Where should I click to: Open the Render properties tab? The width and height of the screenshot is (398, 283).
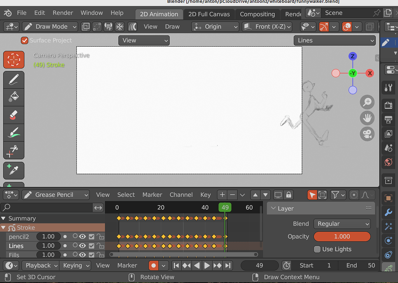[388, 105]
